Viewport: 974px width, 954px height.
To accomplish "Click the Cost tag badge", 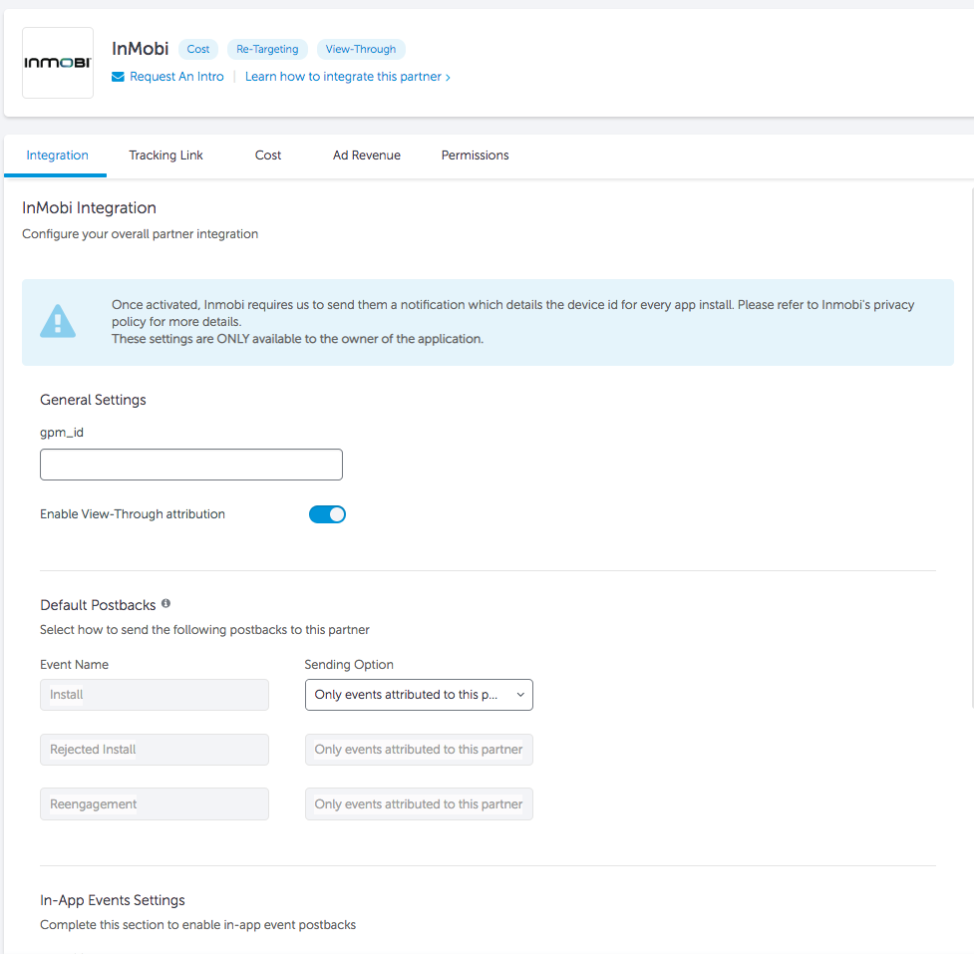I will click(198, 49).
